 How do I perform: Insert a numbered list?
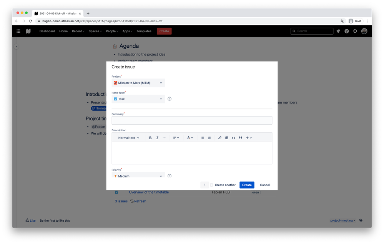209,138
